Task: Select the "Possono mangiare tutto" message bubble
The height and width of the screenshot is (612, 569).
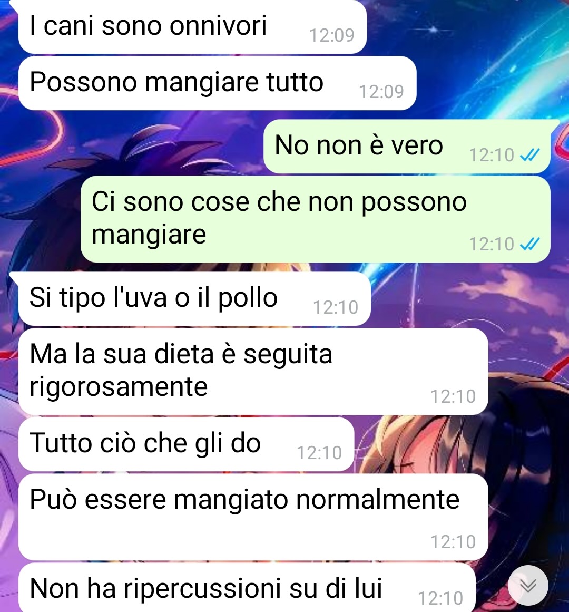Action: tap(217, 83)
